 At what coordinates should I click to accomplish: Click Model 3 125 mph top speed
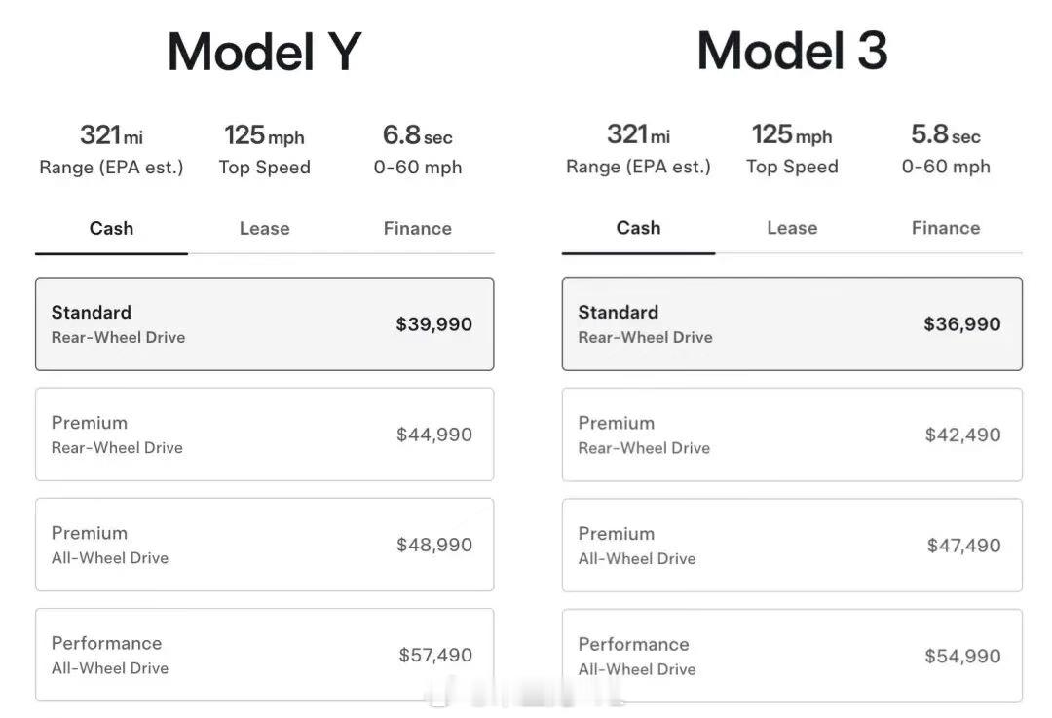tap(791, 135)
